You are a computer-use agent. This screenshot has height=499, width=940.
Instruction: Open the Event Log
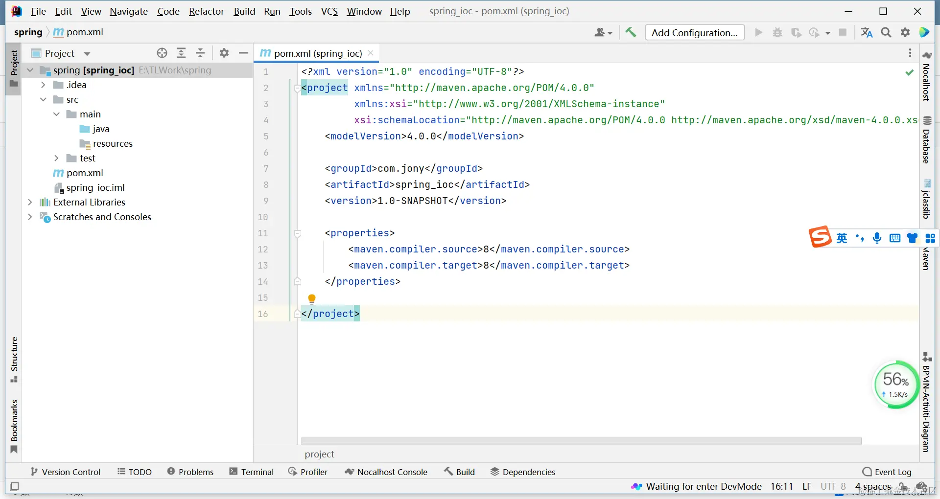click(887, 472)
